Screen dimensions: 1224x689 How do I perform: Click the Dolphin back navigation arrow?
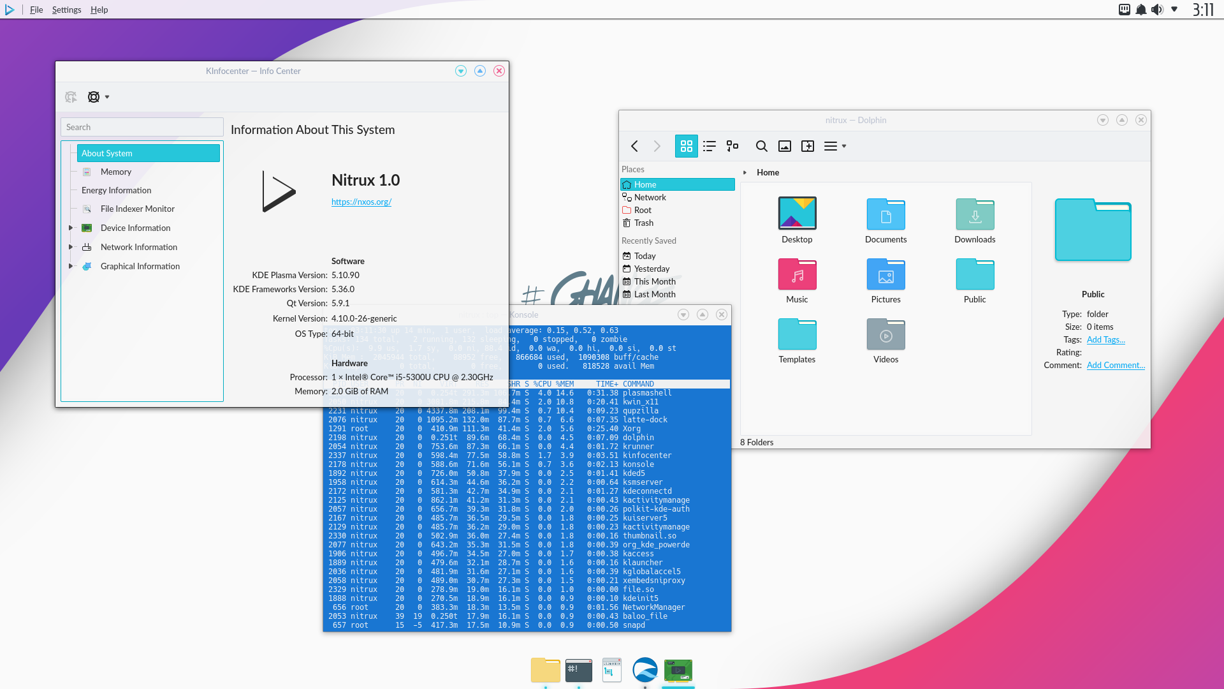click(634, 146)
